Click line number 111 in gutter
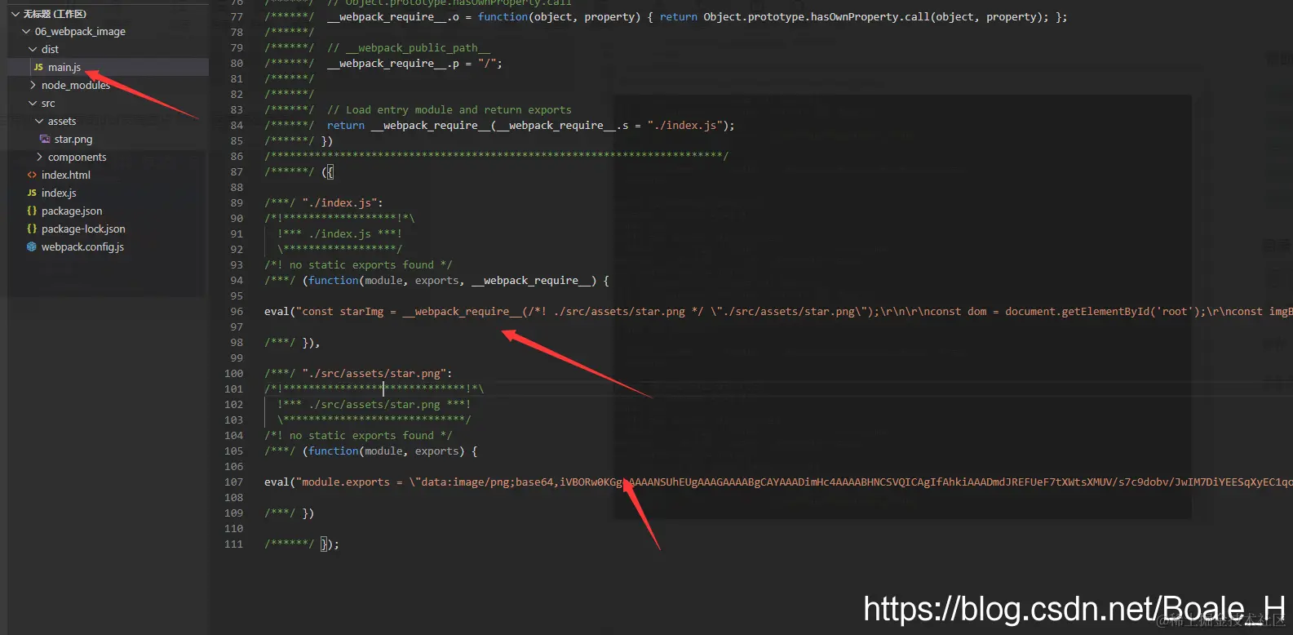This screenshot has width=1293, height=635. (234, 544)
